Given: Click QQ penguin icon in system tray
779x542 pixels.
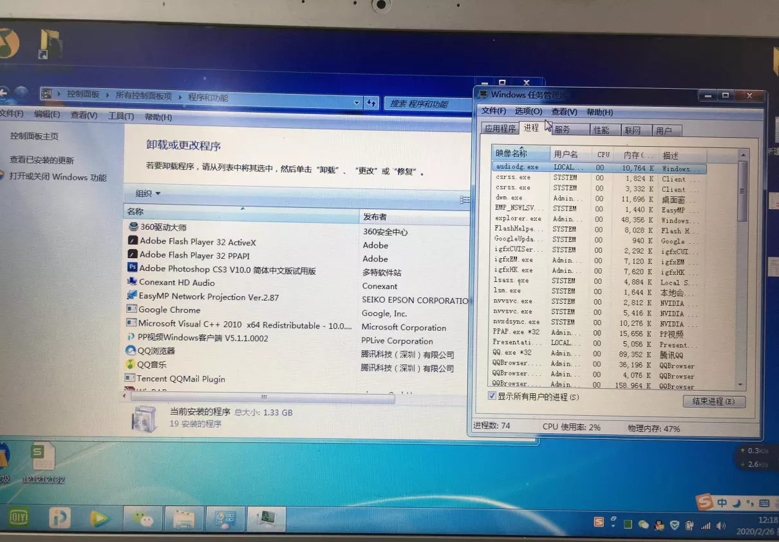Looking at the screenshot, I should coord(659,525).
